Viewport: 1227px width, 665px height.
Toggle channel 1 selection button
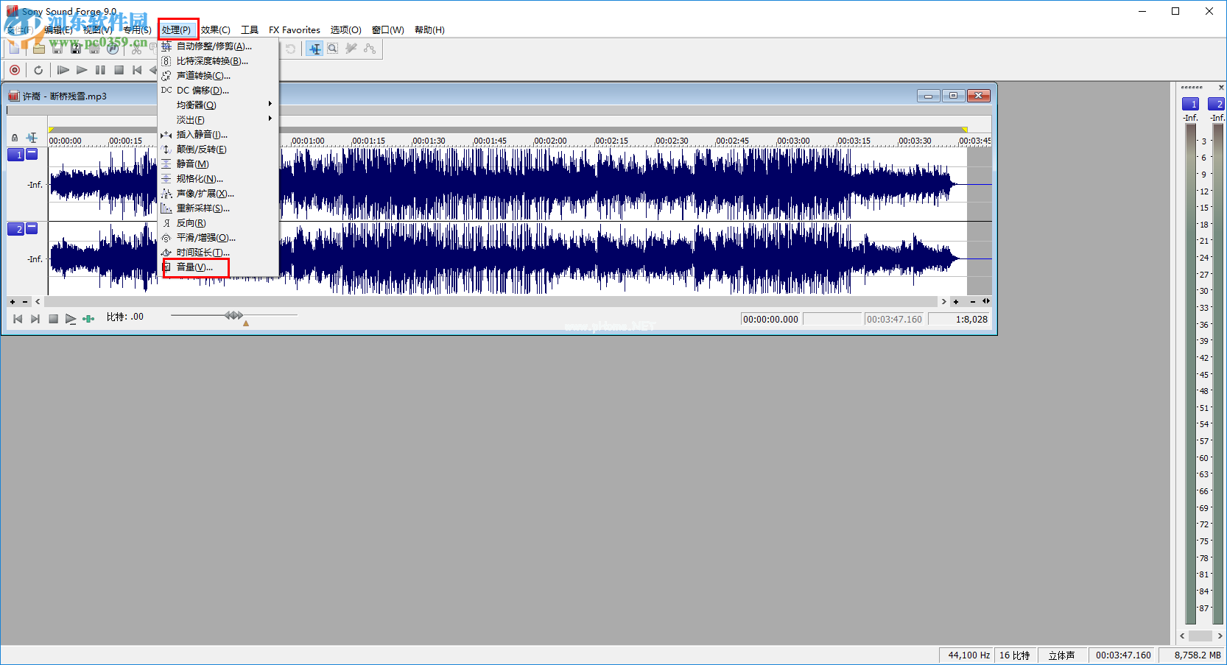16,155
